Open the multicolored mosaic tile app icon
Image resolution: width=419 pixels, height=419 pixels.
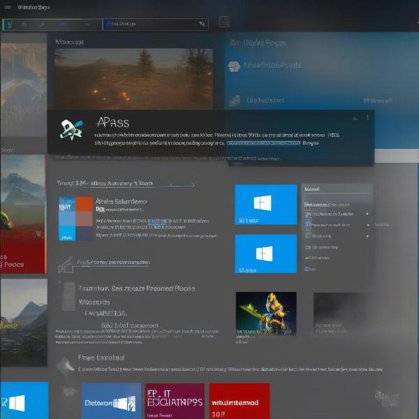click(x=75, y=219)
